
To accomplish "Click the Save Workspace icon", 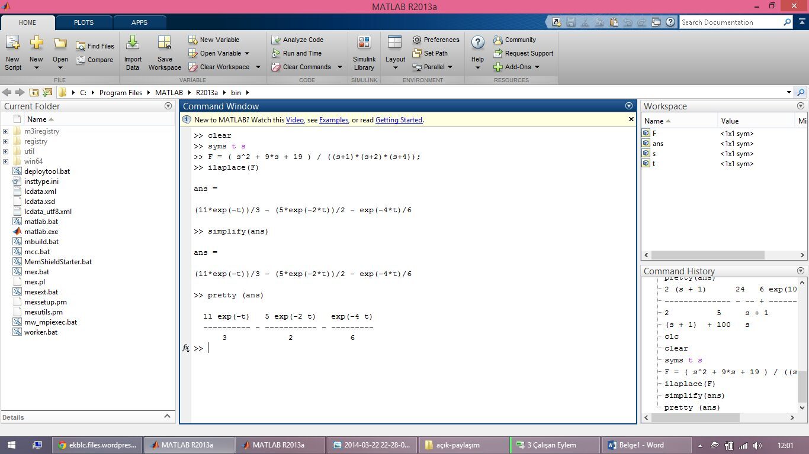I will click(x=165, y=43).
